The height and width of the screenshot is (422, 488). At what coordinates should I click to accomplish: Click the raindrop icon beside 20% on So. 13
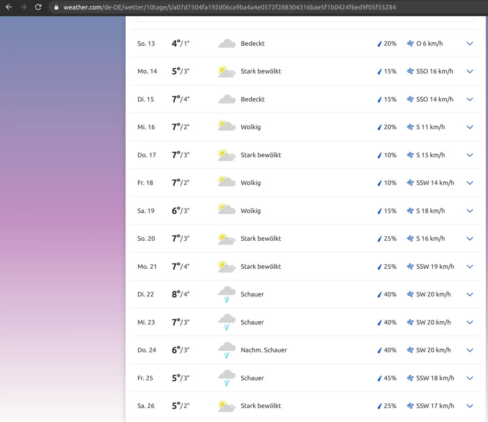coord(379,44)
